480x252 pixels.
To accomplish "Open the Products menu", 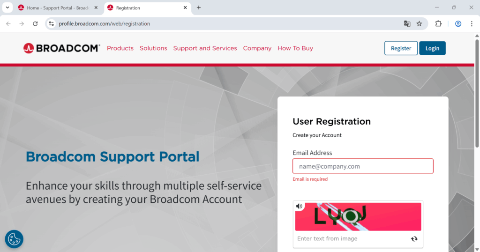I will tap(120, 48).
